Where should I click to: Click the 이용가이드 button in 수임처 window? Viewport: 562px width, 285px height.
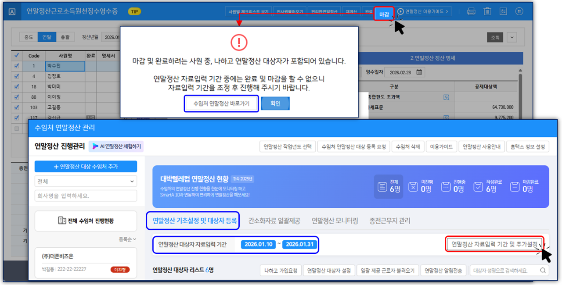tap(441, 146)
